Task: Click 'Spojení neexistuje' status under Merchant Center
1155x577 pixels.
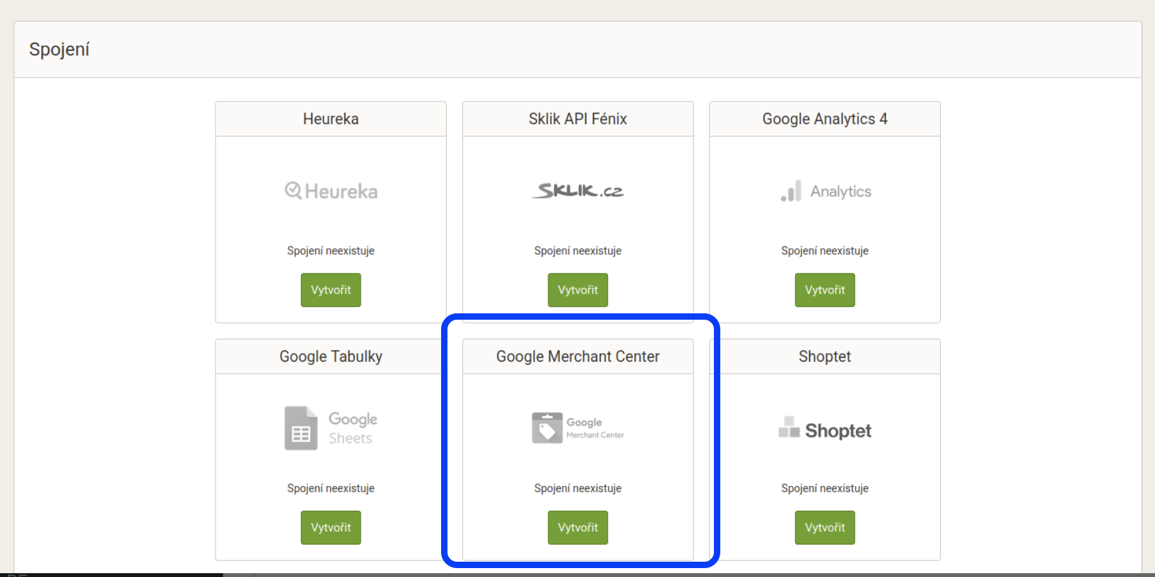Action: click(577, 488)
